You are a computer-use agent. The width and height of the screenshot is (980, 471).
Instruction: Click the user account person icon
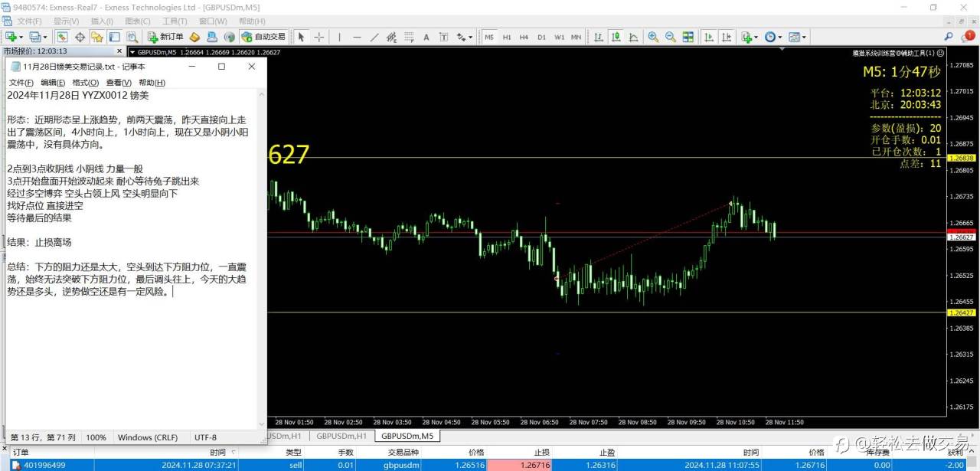[211, 37]
